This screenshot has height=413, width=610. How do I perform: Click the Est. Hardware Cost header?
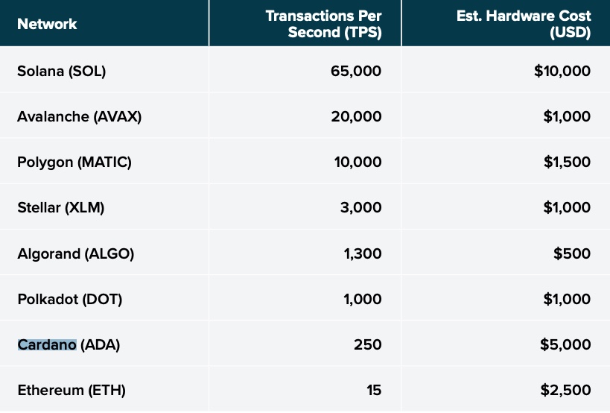tap(524, 24)
